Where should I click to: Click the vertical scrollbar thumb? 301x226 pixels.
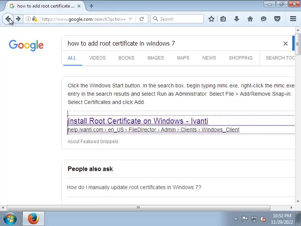point(298,44)
